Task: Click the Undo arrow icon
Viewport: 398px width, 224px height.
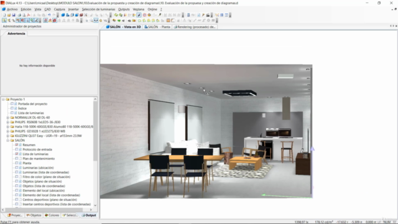Action: (49, 15)
